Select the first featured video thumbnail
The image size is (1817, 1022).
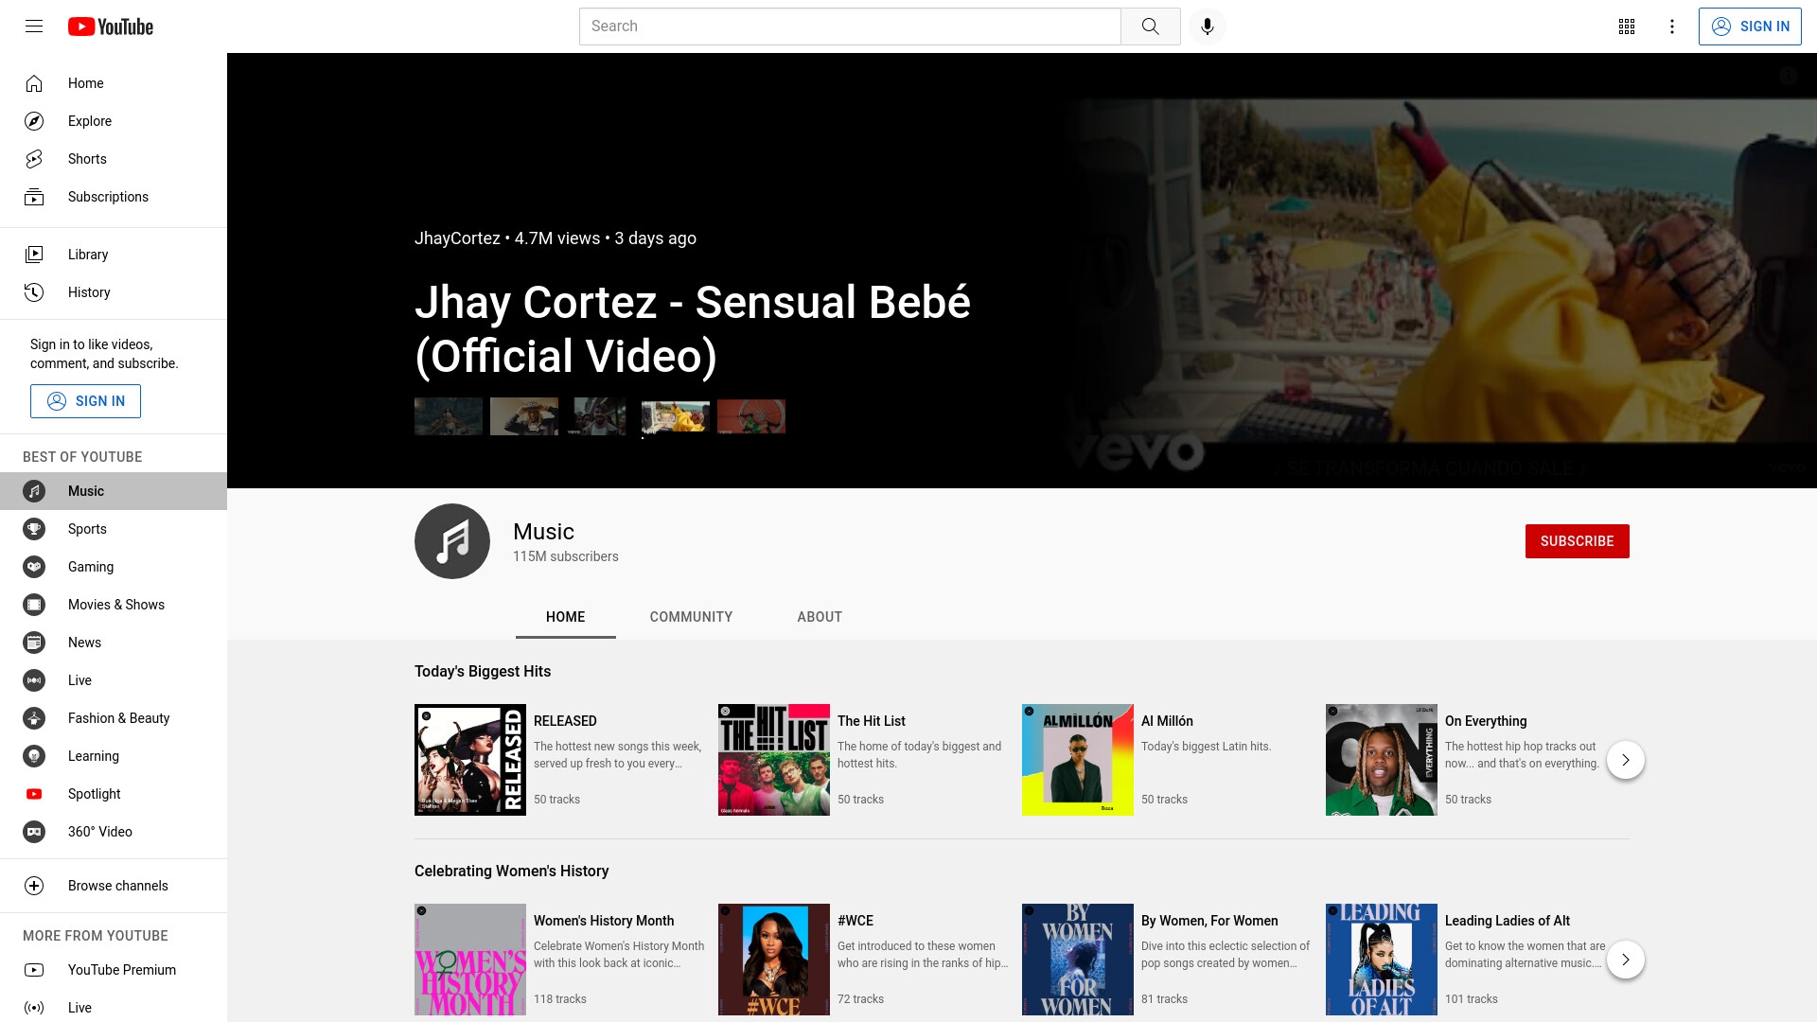click(449, 416)
